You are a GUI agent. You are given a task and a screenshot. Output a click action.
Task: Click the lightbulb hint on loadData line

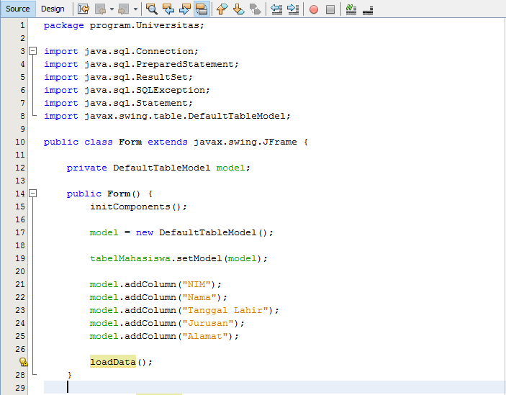[x=23, y=362]
